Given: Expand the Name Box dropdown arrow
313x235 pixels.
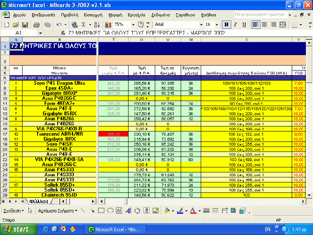Looking at the screenshot, I should point(40,33).
